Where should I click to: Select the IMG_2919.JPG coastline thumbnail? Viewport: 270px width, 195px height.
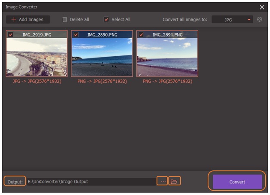coord(37,57)
